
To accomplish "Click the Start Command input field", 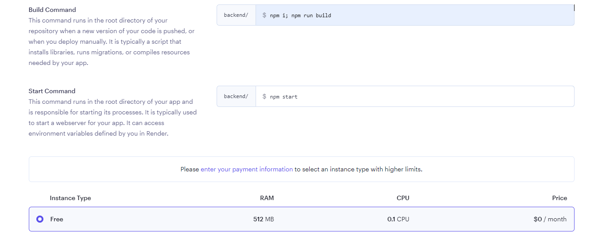I will tap(415, 96).
